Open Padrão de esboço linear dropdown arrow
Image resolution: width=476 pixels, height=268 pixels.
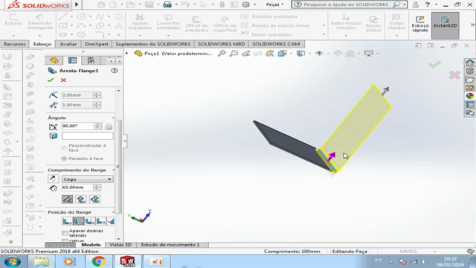tap(324, 25)
